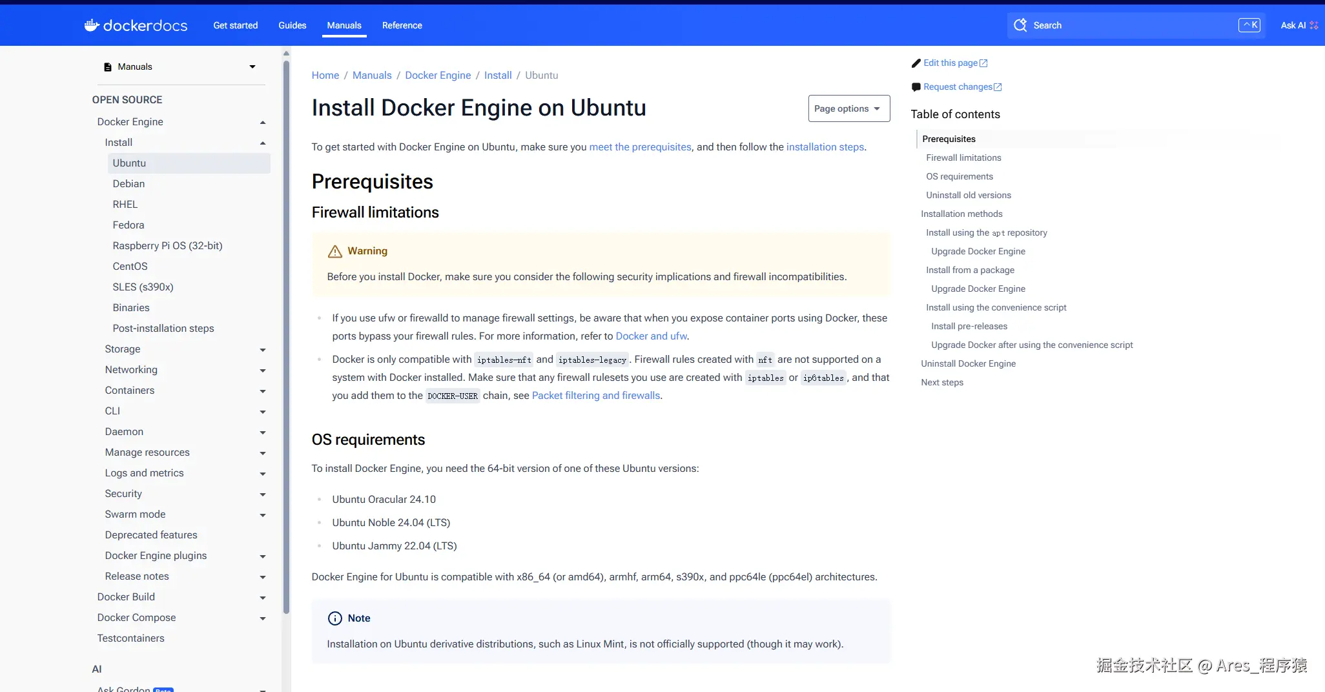Jump to Firewall limitations in table of contents

coord(963,158)
